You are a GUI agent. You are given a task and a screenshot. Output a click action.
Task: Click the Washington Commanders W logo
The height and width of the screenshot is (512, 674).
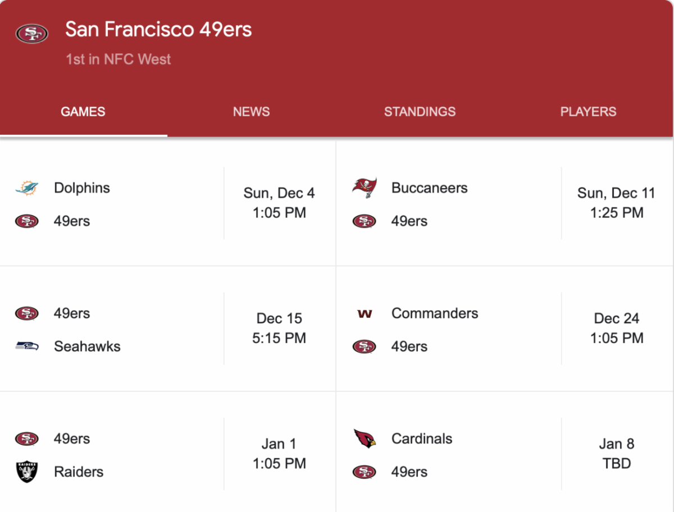365,313
